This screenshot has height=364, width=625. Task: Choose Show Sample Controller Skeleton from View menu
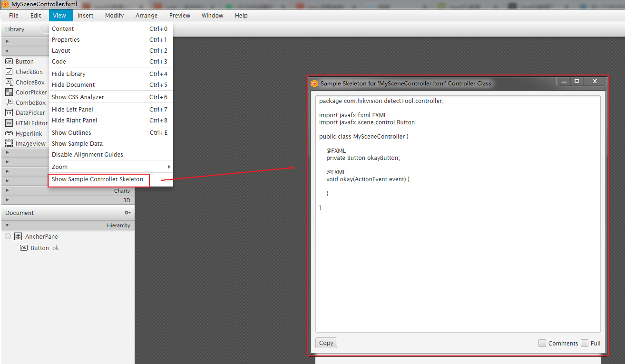point(99,179)
